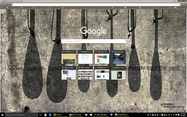The image size is (187, 117).
Task: Open the Renwan Art DeviantArt thumbnail
Action: click(118, 73)
